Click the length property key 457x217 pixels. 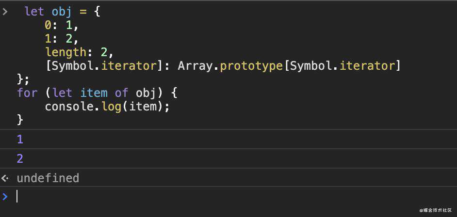65,53
